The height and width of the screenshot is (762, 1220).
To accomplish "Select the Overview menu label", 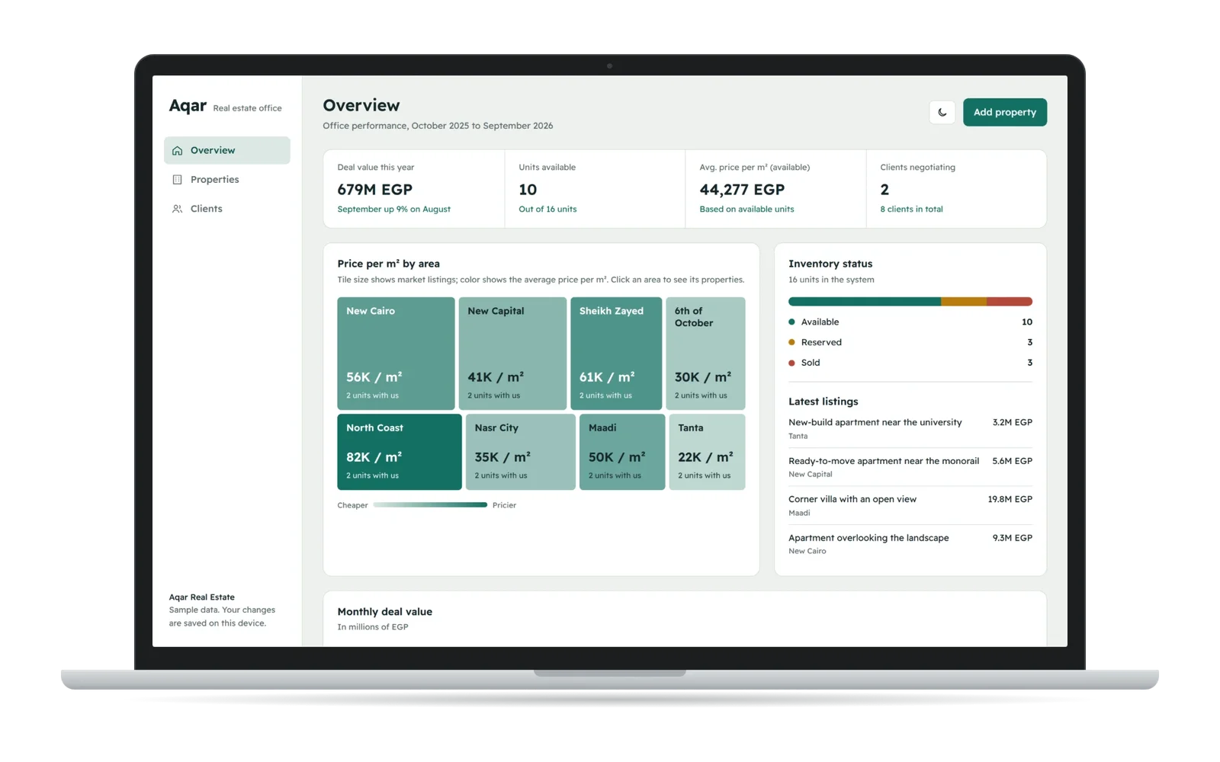I will tap(213, 151).
